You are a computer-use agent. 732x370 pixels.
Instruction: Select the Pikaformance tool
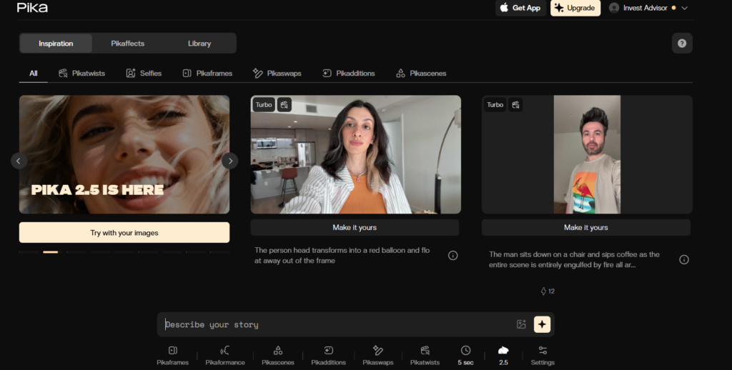(225, 356)
